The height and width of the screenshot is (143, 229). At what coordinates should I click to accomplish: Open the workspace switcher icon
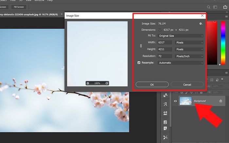point(215,7)
